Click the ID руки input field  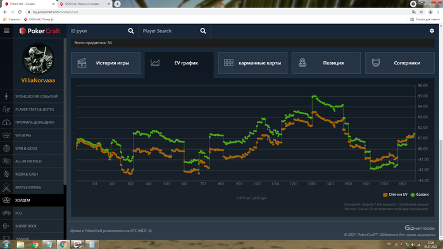point(97,31)
